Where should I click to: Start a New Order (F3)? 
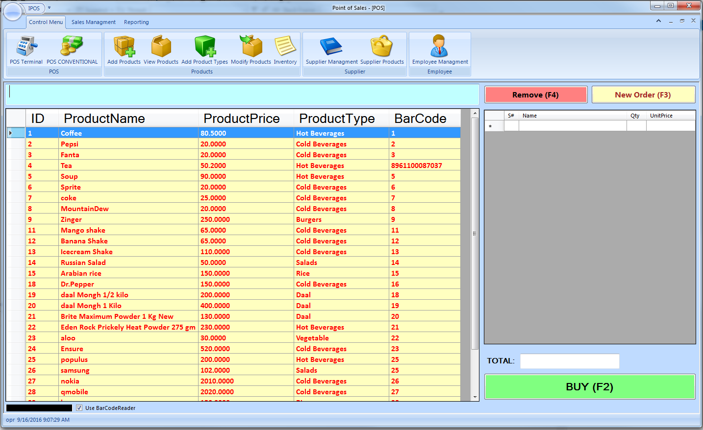(x=643, y=95)
